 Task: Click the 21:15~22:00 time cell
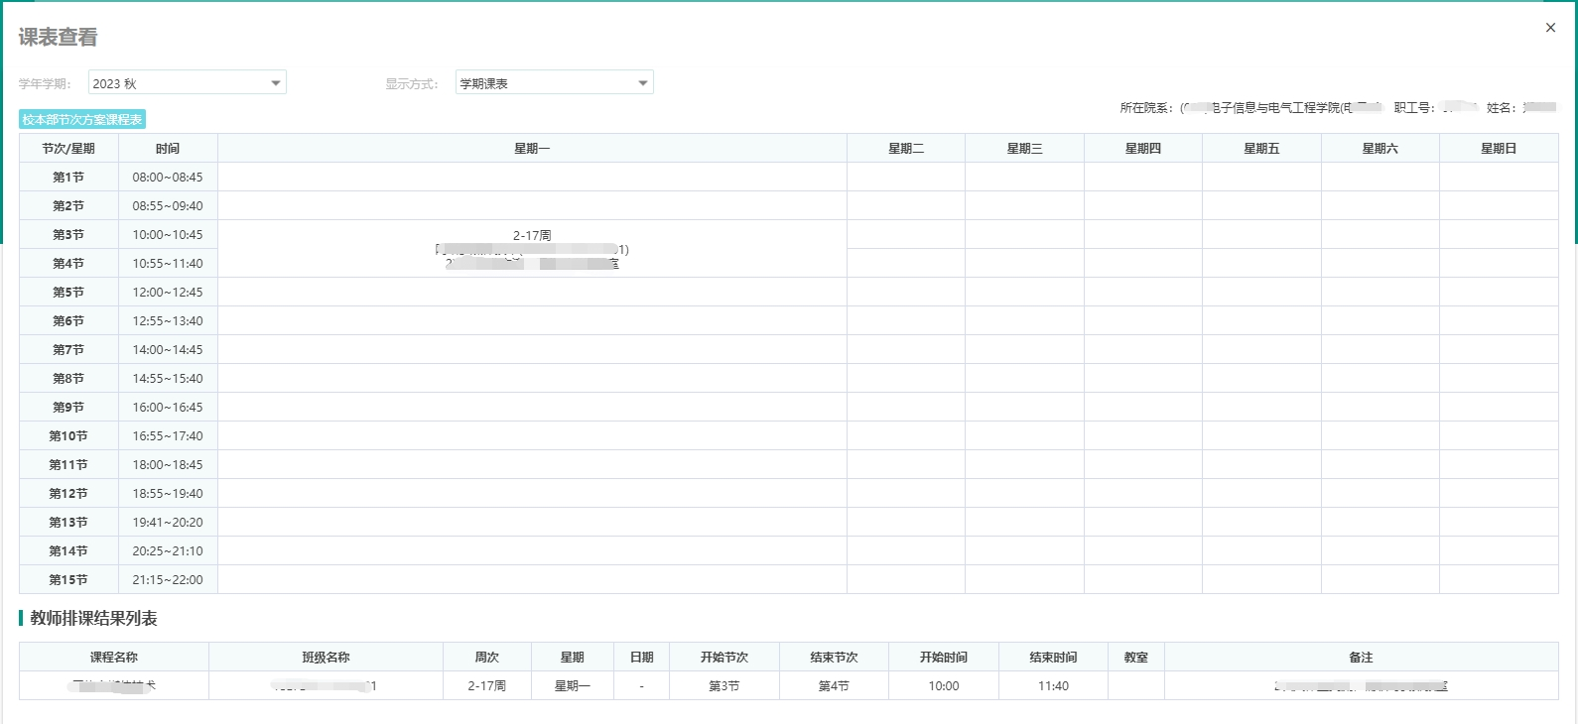[168, 579]
